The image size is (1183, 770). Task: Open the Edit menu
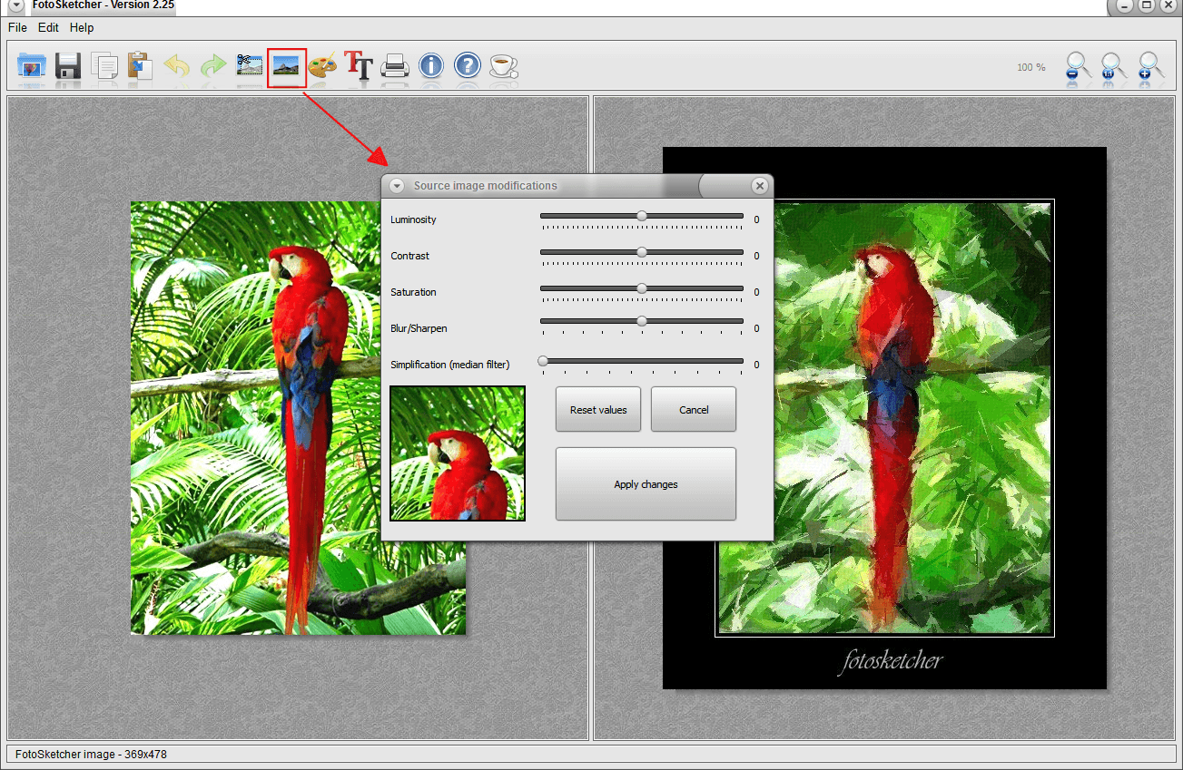tap(48, 27)
